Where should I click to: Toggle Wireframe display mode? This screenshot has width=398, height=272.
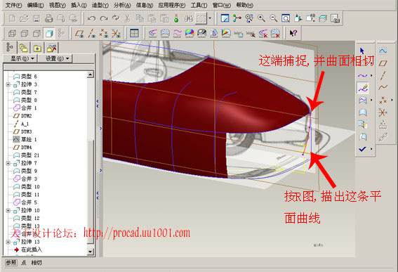(x=12, y=33)
